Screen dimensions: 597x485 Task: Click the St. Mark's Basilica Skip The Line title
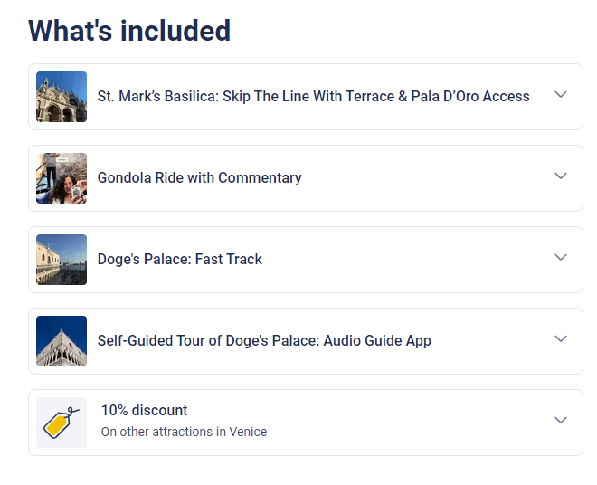tap(313, 97)
